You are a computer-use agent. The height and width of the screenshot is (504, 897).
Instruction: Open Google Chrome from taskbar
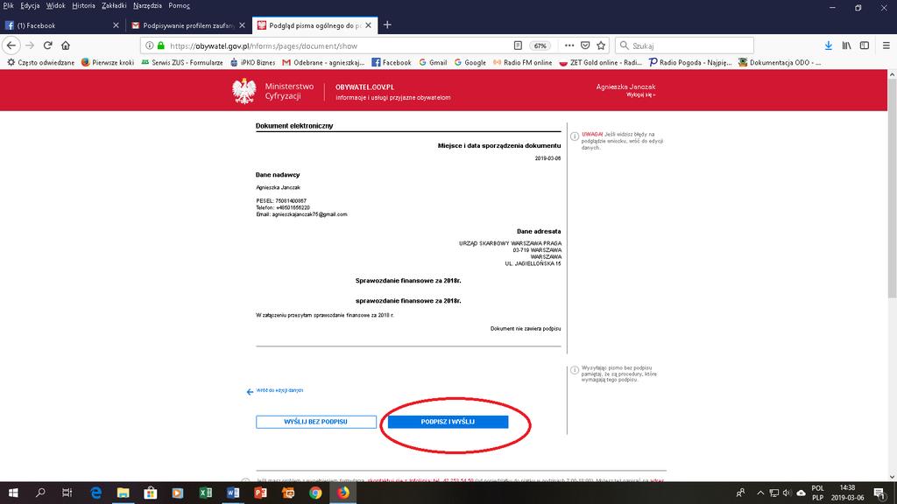[315, 493]
